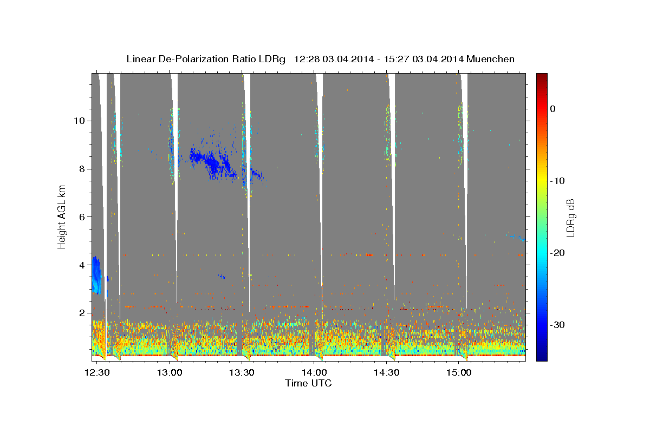Click the colorbar label '-30'
This screenshot has width=650, height=433.
[558, 325]
